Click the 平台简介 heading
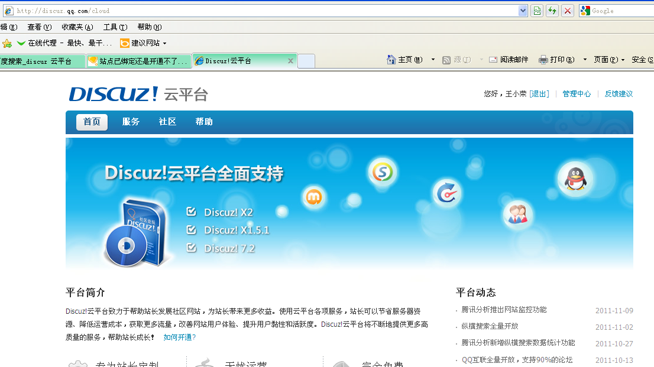 pos(86,293)
